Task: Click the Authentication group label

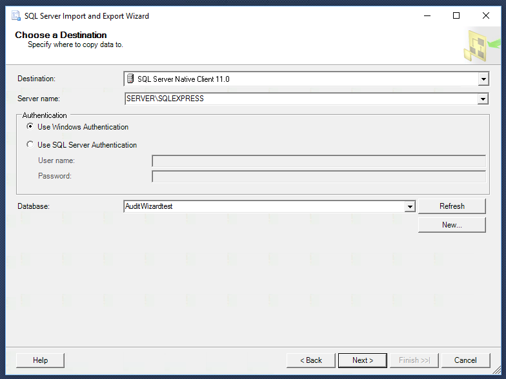Action: tap(45, 115)
